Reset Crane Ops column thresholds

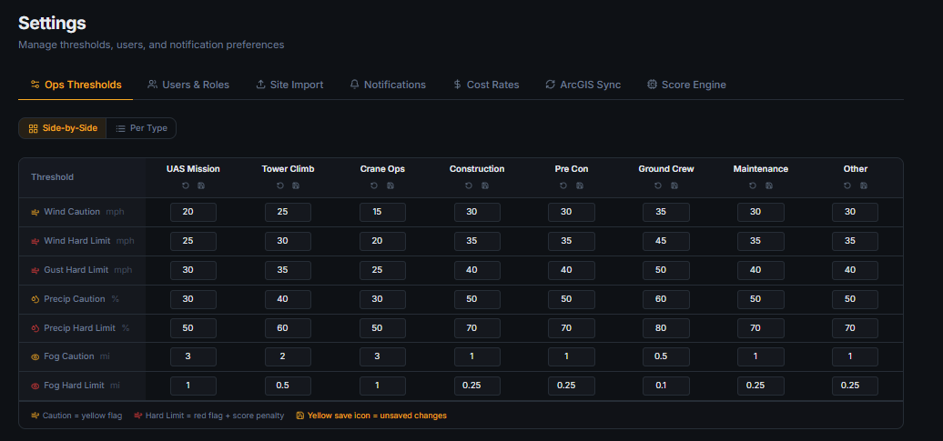375,185
